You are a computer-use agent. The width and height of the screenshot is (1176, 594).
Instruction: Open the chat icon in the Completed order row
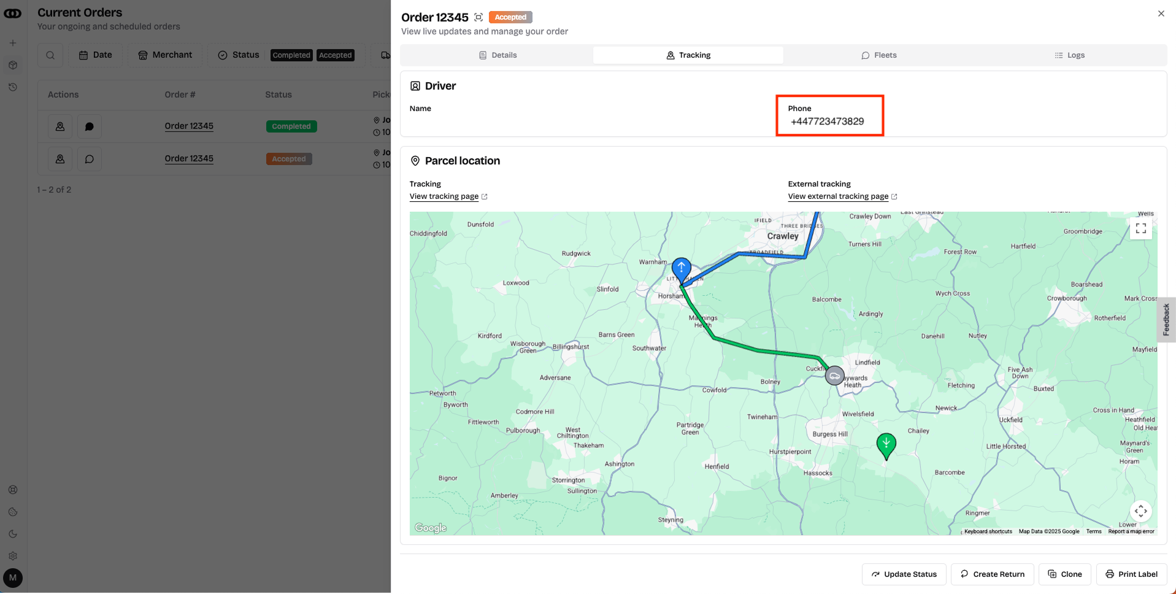pyautogui.click(x=90, y=126)
